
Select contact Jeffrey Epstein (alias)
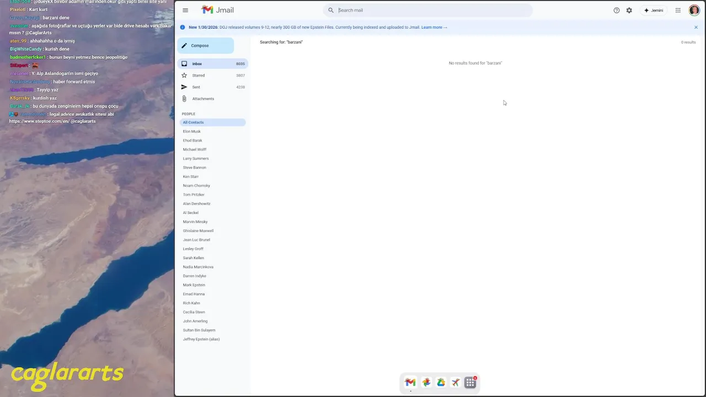201,339
